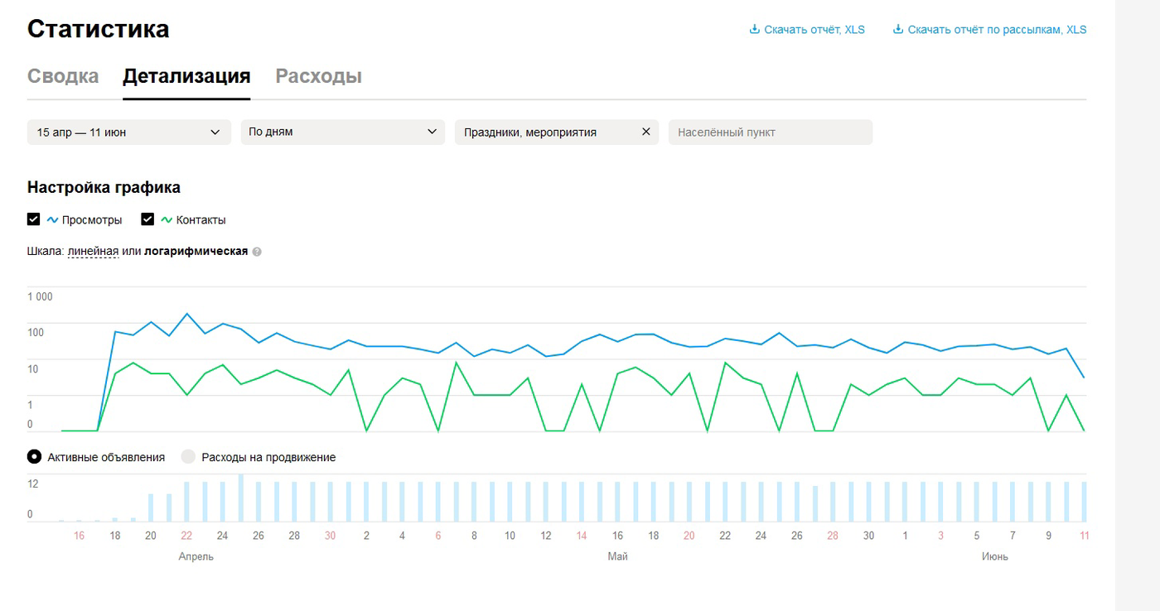The width and height of the screenshot is (1160, 611).
Task: Switch the scale to "линейная"
Action: click(94, 252)
